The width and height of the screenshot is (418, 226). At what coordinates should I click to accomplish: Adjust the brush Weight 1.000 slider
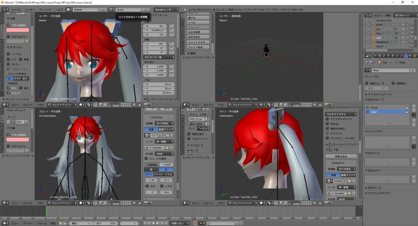[x=198, y=114]
